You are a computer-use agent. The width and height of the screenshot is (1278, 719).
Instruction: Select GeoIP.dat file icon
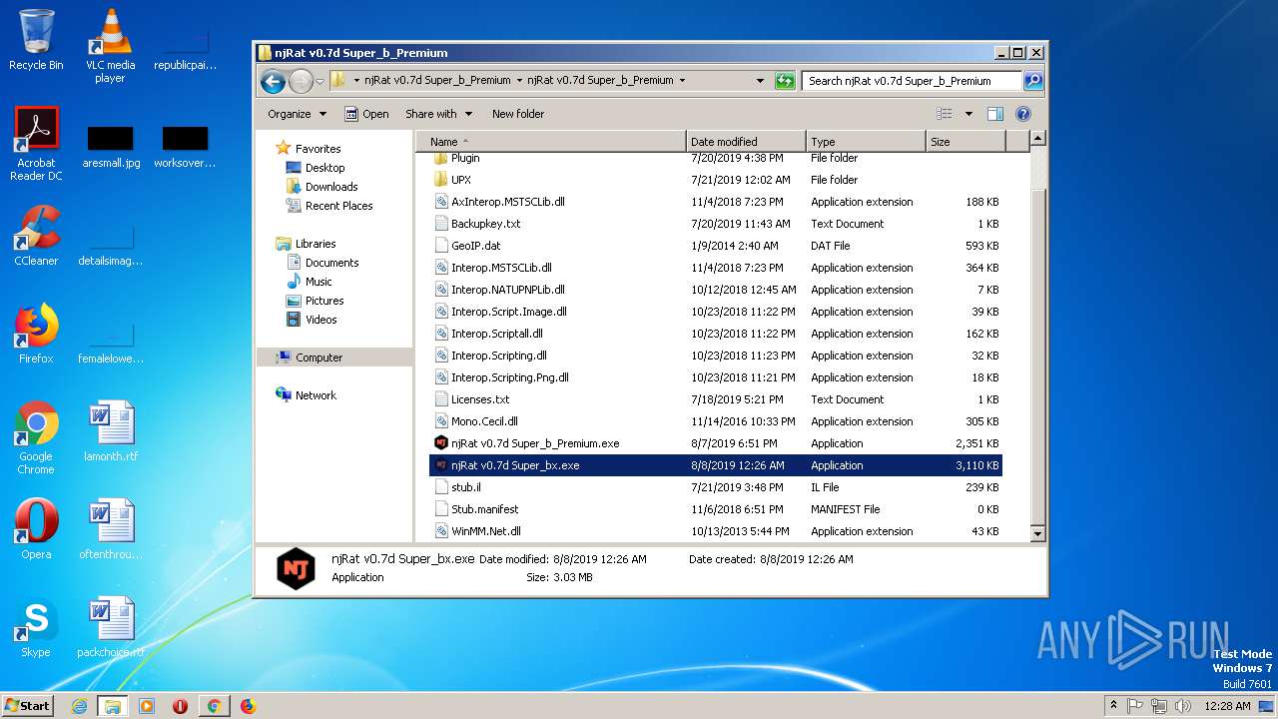(x=441, y=246)
